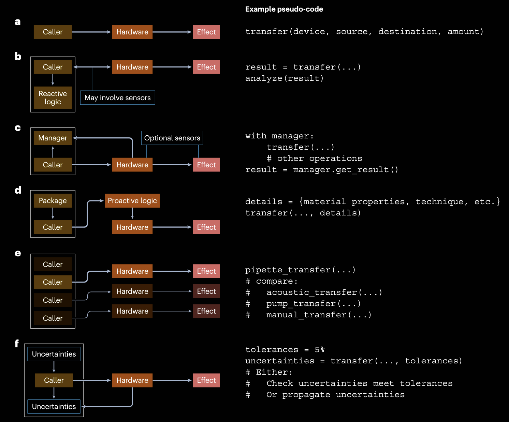
Task: Click the Hardware box in diagram a
Action: pyautogui.click(x=132, y=32)
